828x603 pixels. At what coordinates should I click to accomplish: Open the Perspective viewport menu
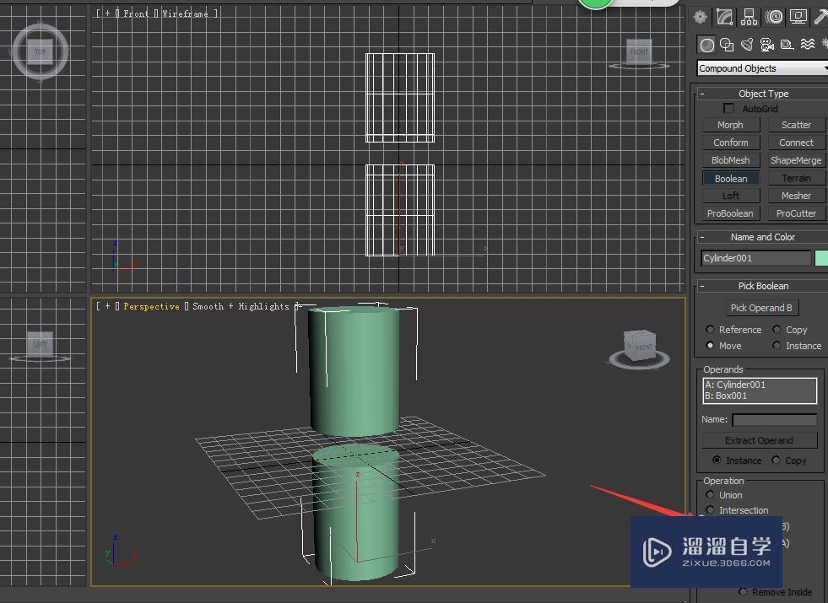152,306
